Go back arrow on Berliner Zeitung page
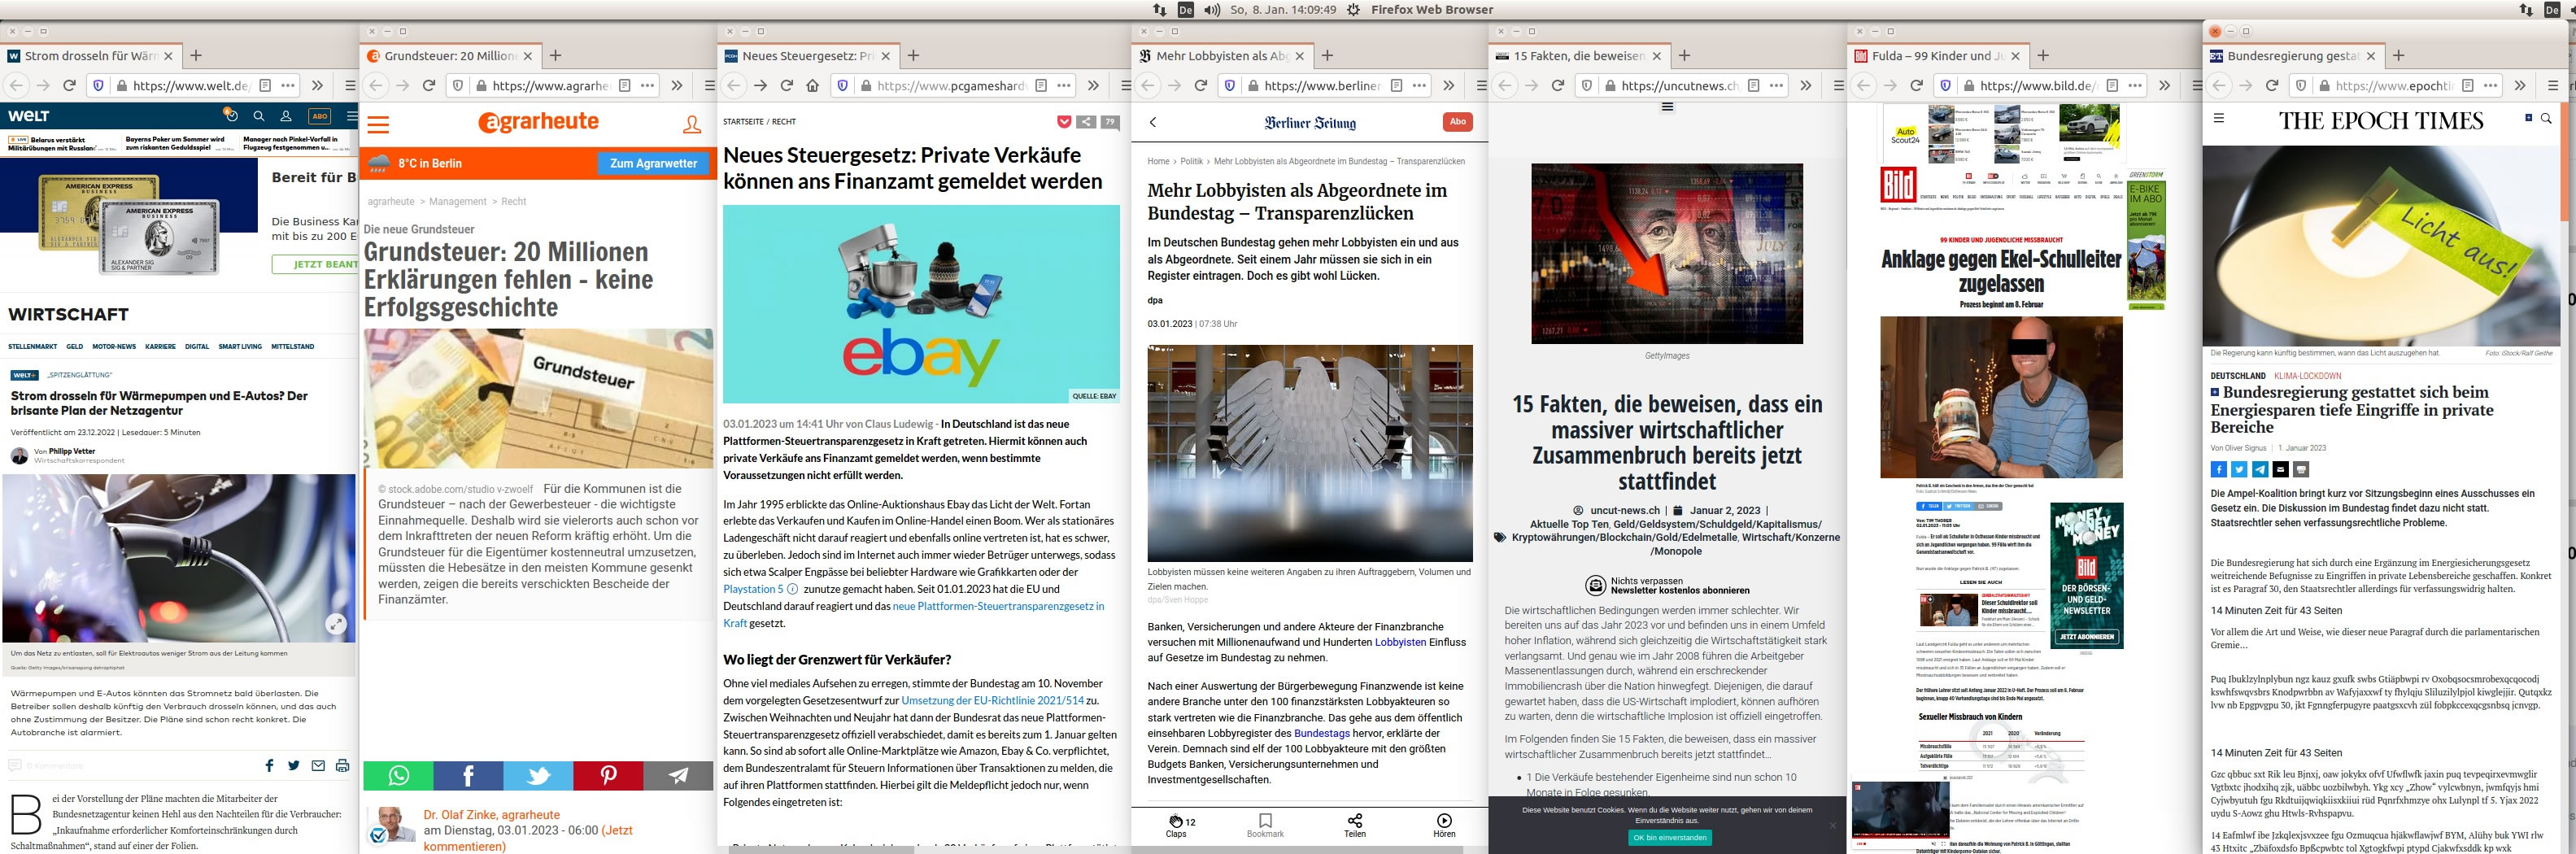 1153,122
